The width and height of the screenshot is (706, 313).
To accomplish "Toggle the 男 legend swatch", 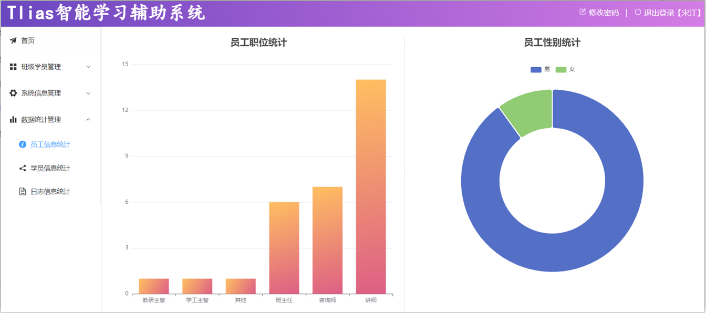I will tap(536, 69).
